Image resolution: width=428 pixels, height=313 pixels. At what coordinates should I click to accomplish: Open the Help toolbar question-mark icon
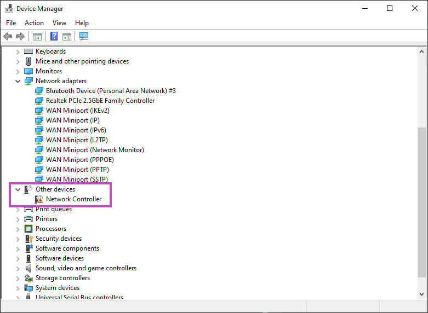(x=54, y=36)
